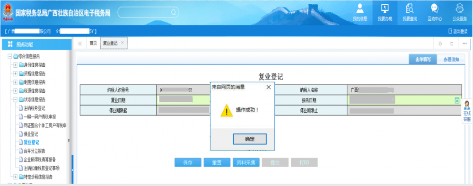Image resolution: width=473 pixels, height=186 pixels.
Task: Click the maximize square tab-bar icon
Action: (452, 44)
